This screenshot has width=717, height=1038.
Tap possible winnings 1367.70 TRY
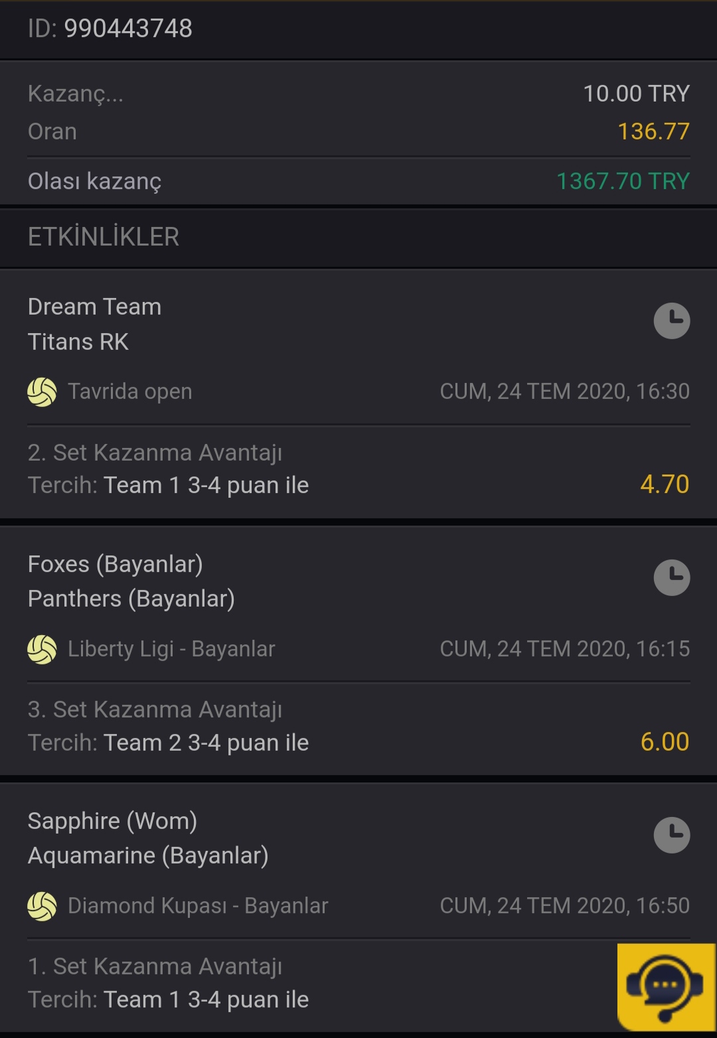pos(623,181)
